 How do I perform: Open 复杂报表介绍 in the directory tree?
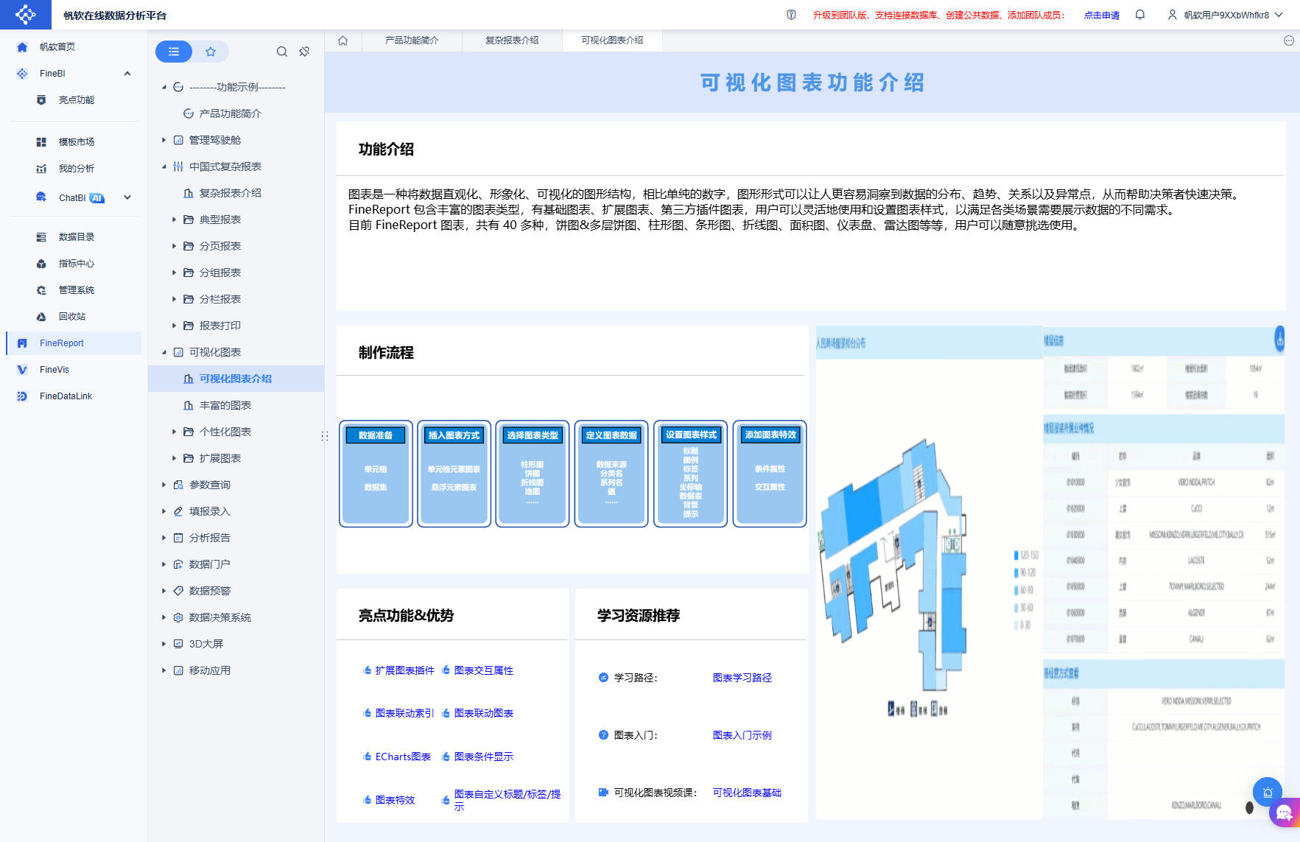[230, 193]
